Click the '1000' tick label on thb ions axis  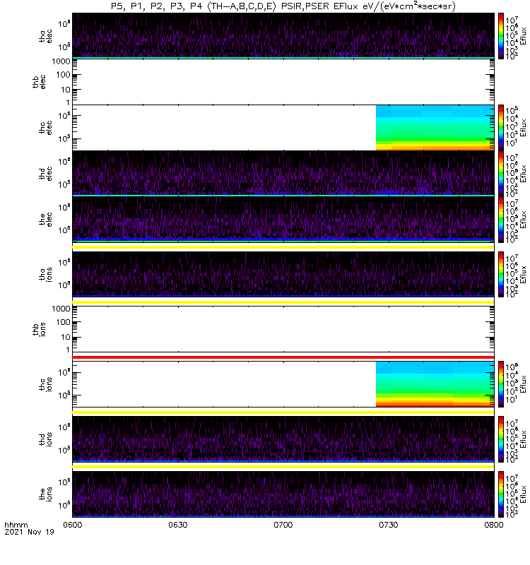(61, 309)
